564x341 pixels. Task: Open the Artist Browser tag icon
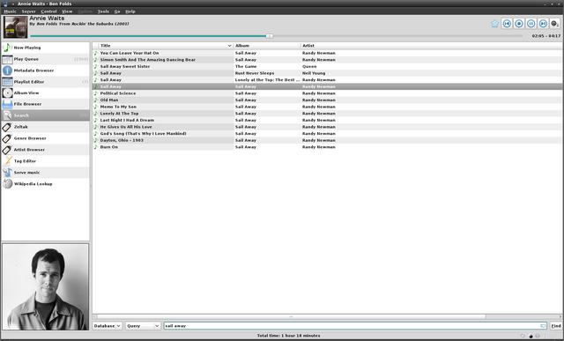7,150
